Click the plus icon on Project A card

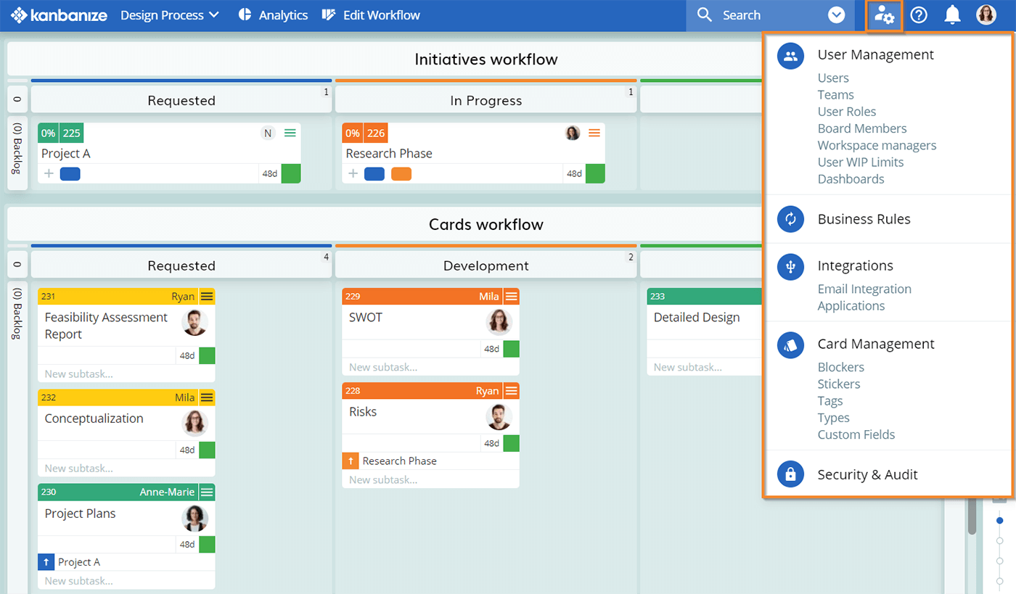pos(49,173)
